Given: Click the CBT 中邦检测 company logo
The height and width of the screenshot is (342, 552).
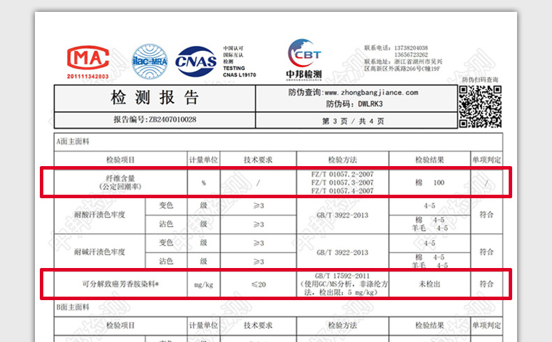Looking at the screenshot, I should tap(304, 59).
